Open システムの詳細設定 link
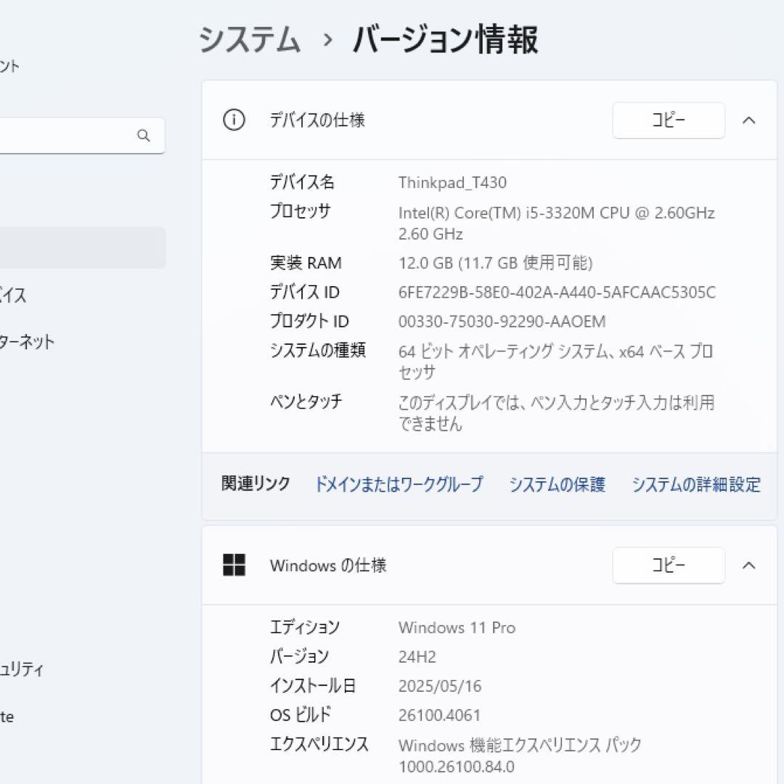This screenshot has height=784, width=784. [x=696, y=484]
